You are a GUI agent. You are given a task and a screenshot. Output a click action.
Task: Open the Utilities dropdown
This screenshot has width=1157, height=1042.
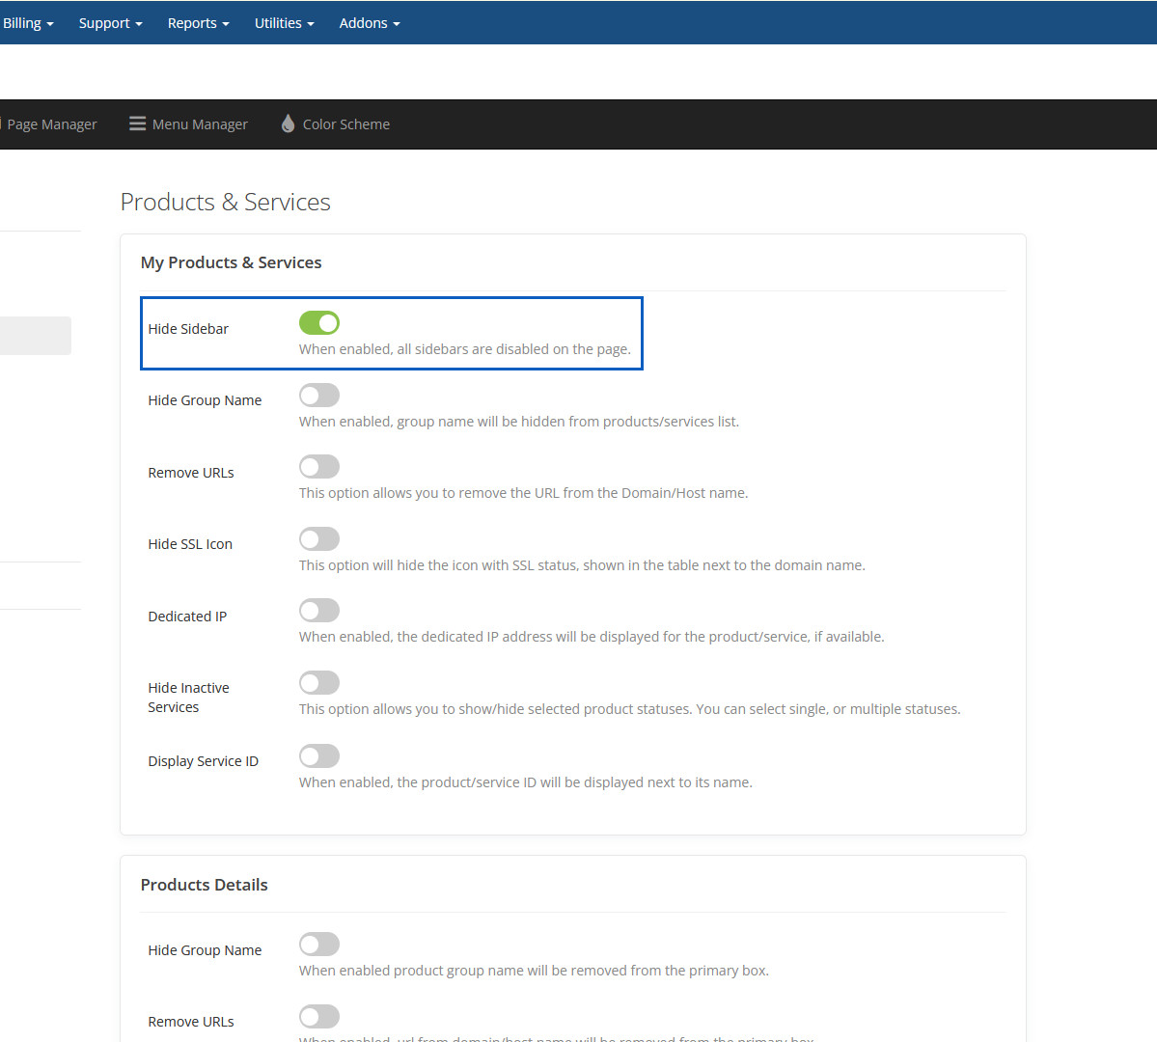pyautogui.click(x=284, y=23)
